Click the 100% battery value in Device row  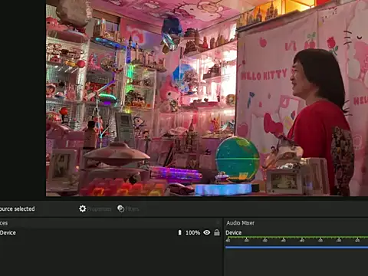point(192,232)
